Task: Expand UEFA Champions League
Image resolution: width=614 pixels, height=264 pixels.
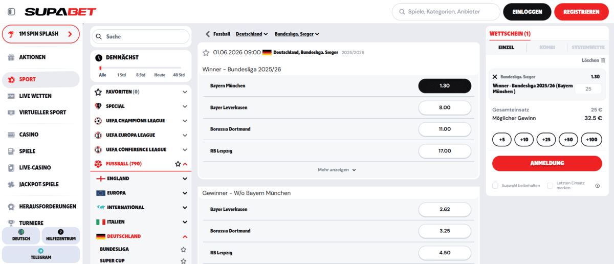Action: click(x=185, y=121)
